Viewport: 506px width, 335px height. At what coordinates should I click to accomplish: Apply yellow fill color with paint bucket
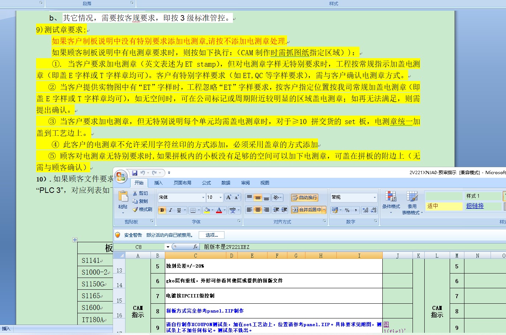[207, 210]
